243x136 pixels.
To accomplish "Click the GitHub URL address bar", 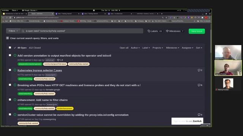I will click(87, 18).
